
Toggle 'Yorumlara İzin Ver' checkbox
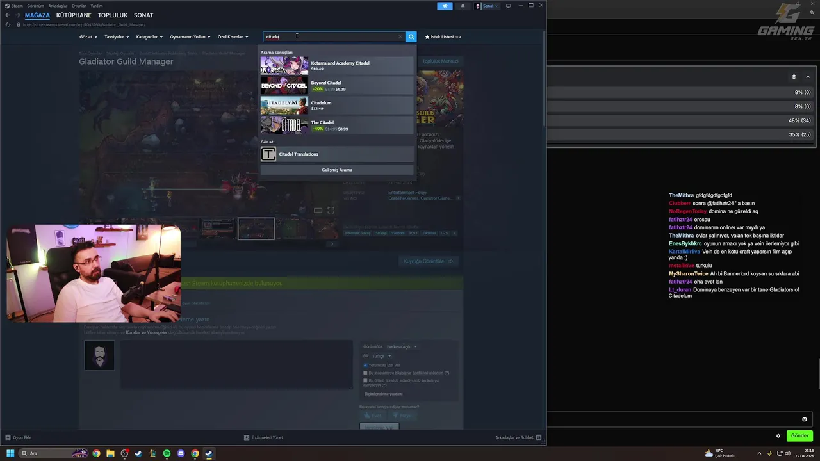click(365, 365)
